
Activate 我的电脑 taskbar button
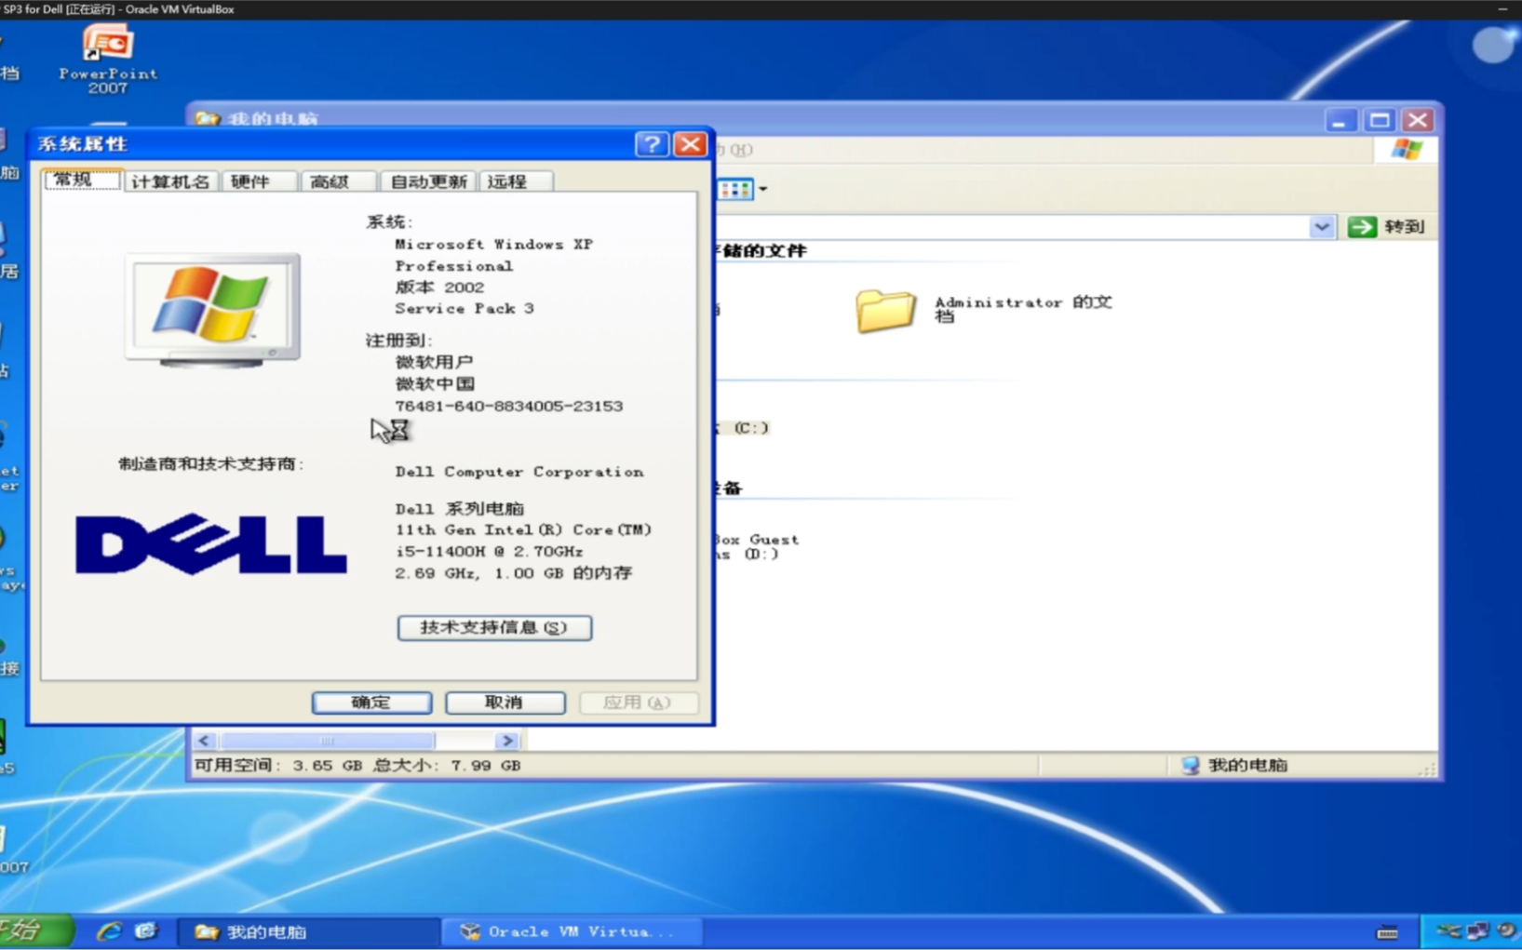(309, 931)
